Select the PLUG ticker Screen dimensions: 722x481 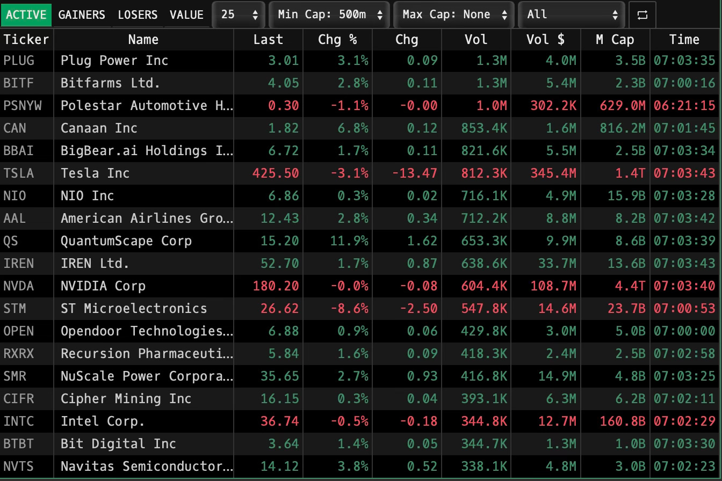[x=19, y=61]
